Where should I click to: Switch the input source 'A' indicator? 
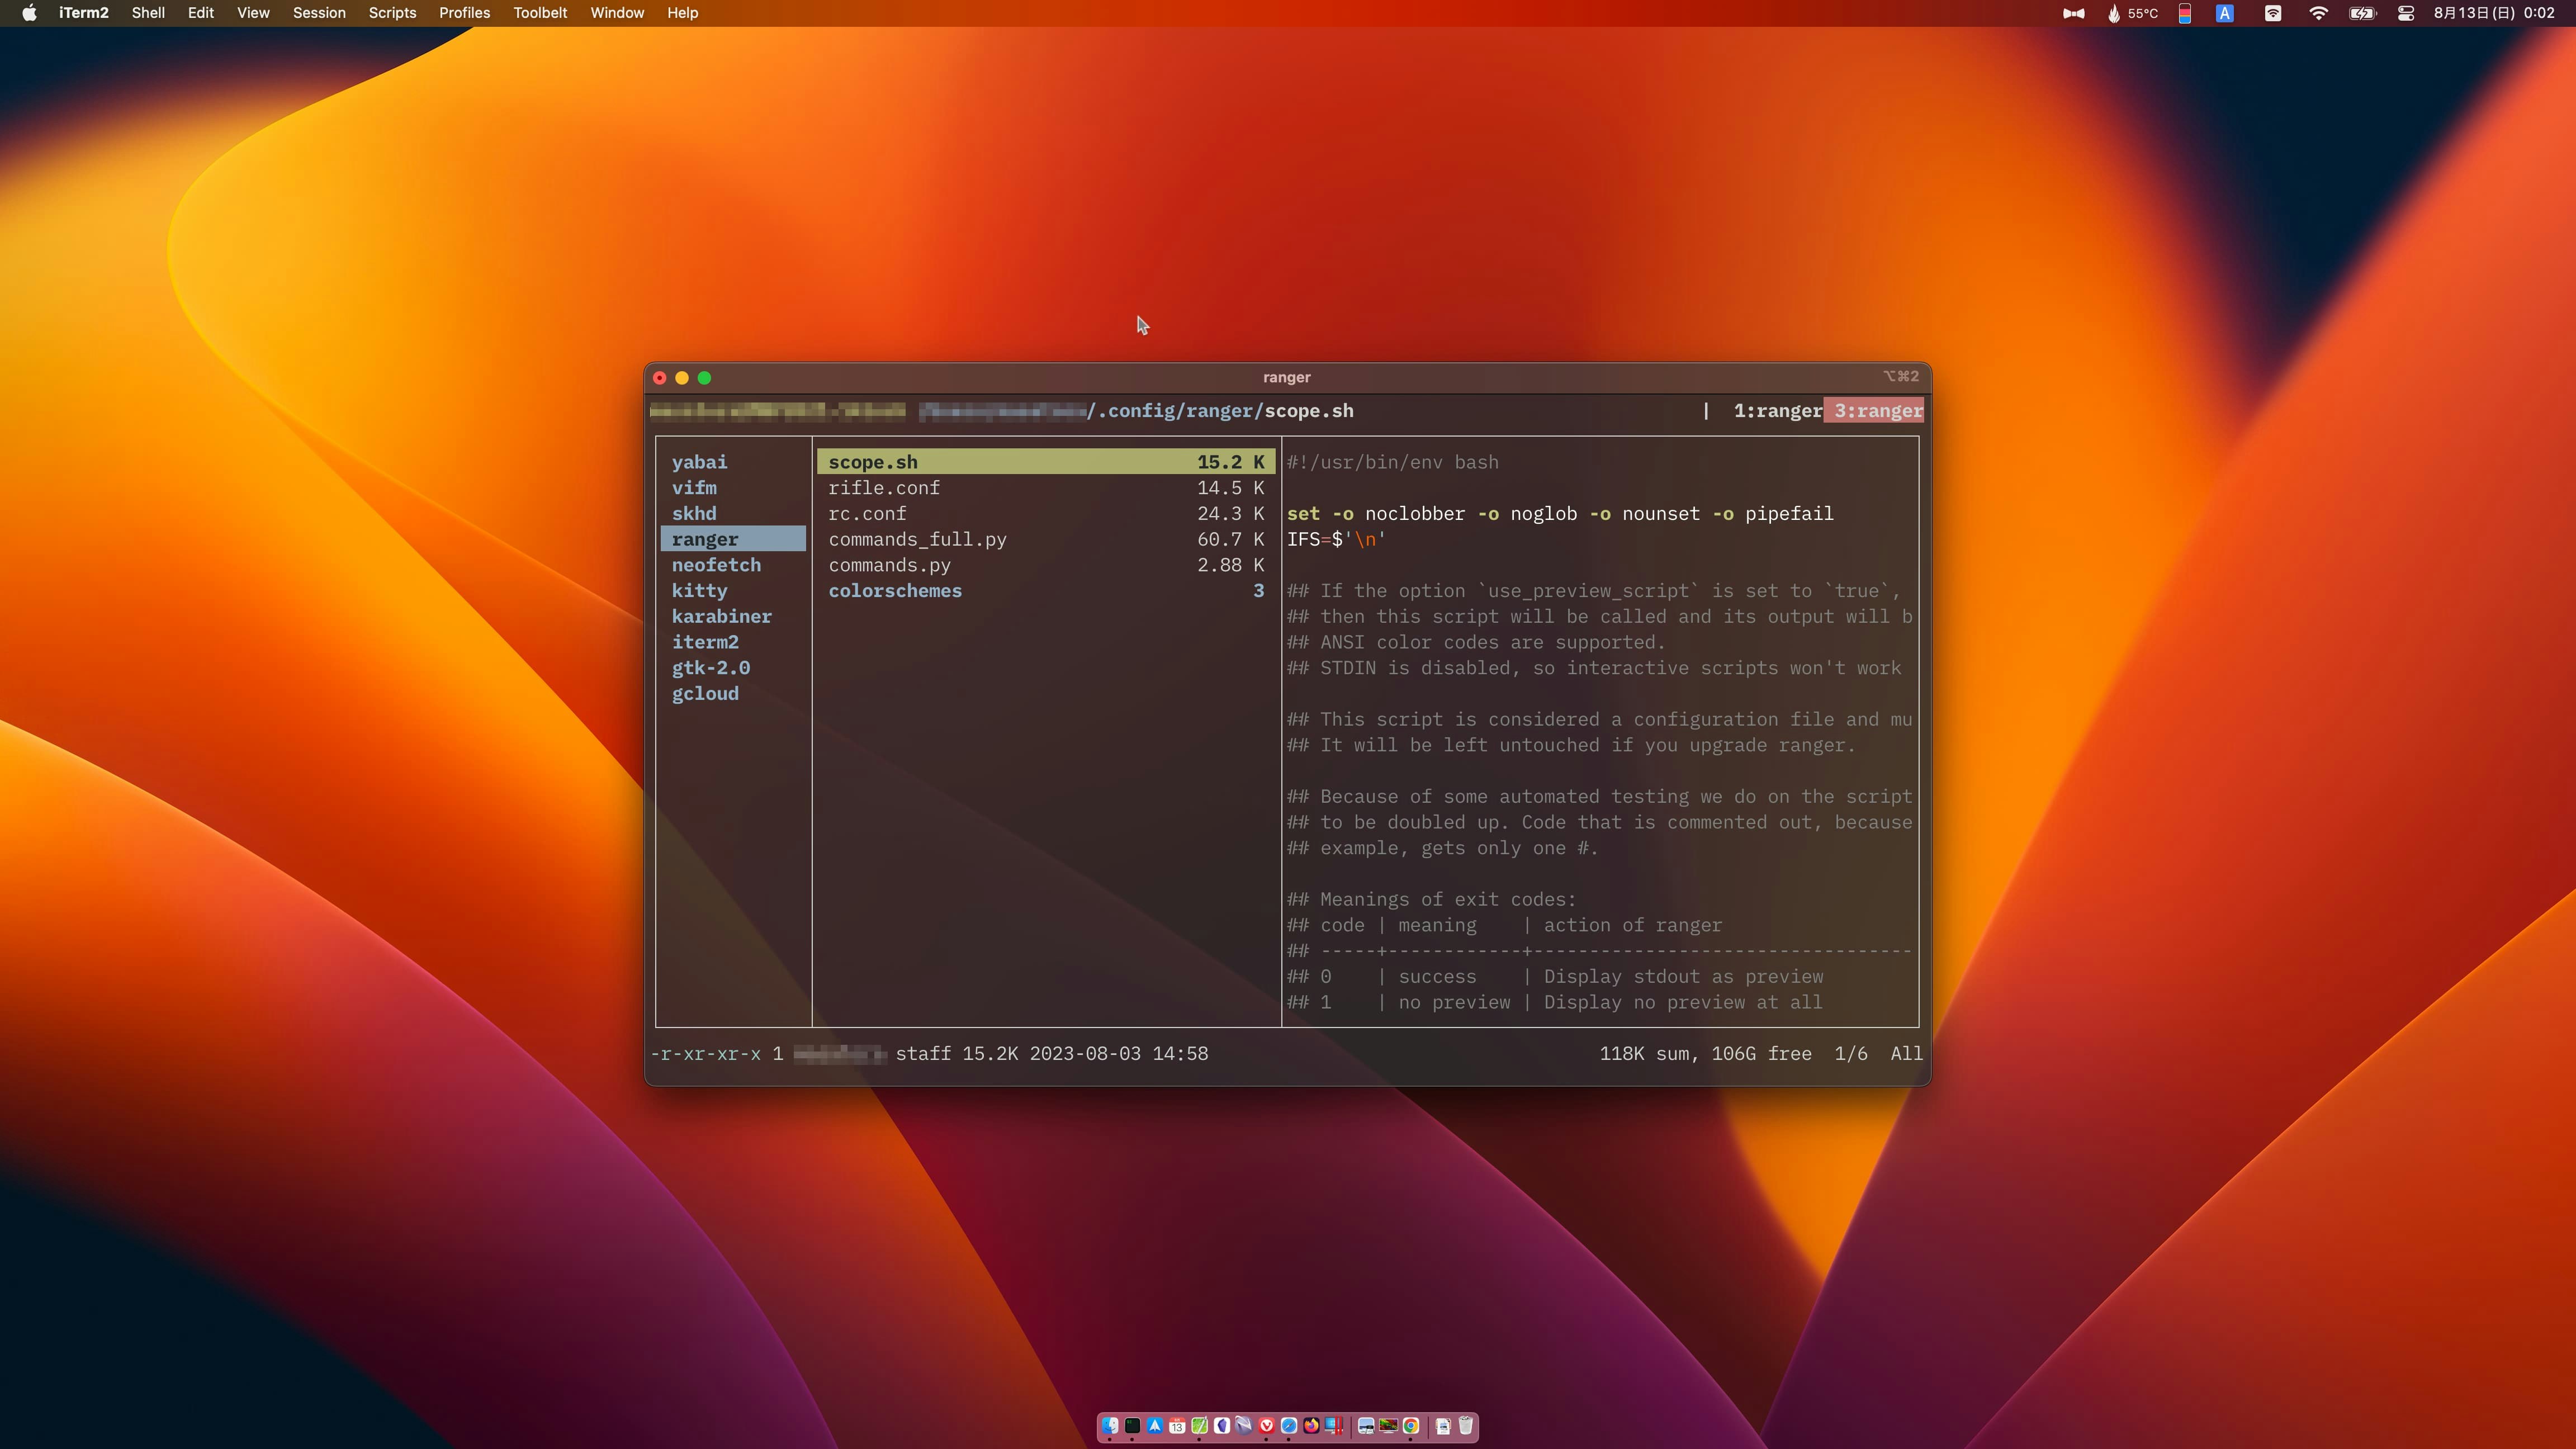(2225, 13)
